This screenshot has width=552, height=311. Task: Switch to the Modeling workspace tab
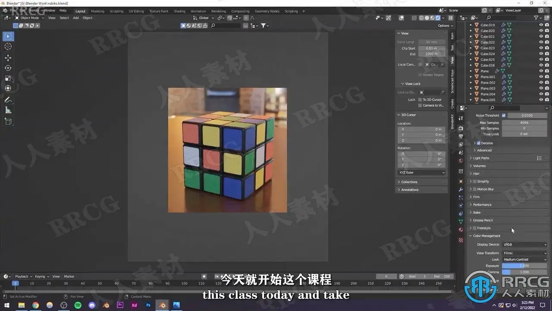(97, 11)
